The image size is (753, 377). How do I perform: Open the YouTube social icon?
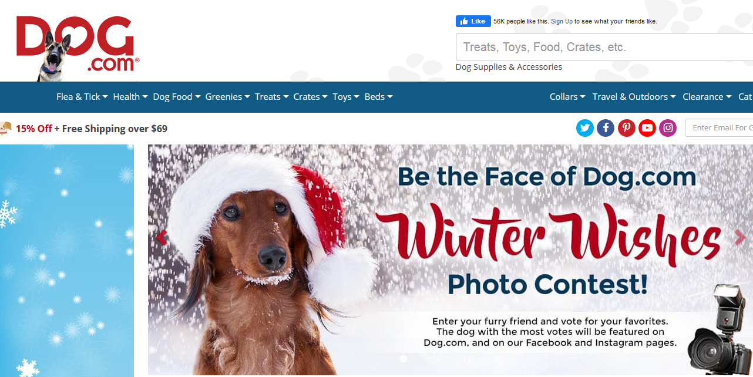[647, 128]
